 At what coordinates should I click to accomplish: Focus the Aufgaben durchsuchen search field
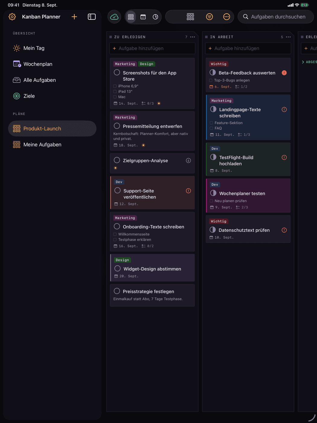(276, 17)
